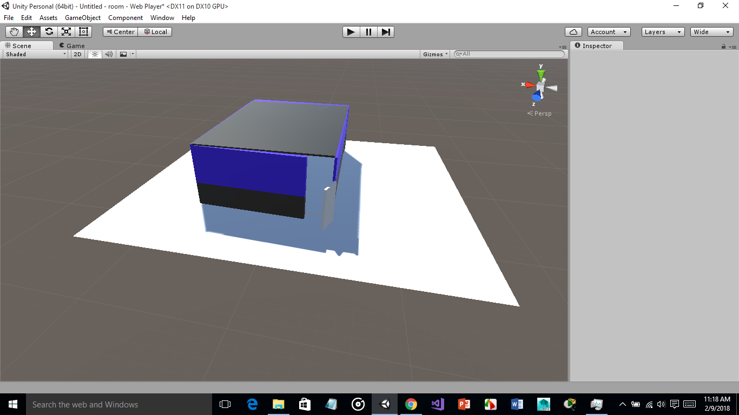Mute scene audio

[109, 54]
